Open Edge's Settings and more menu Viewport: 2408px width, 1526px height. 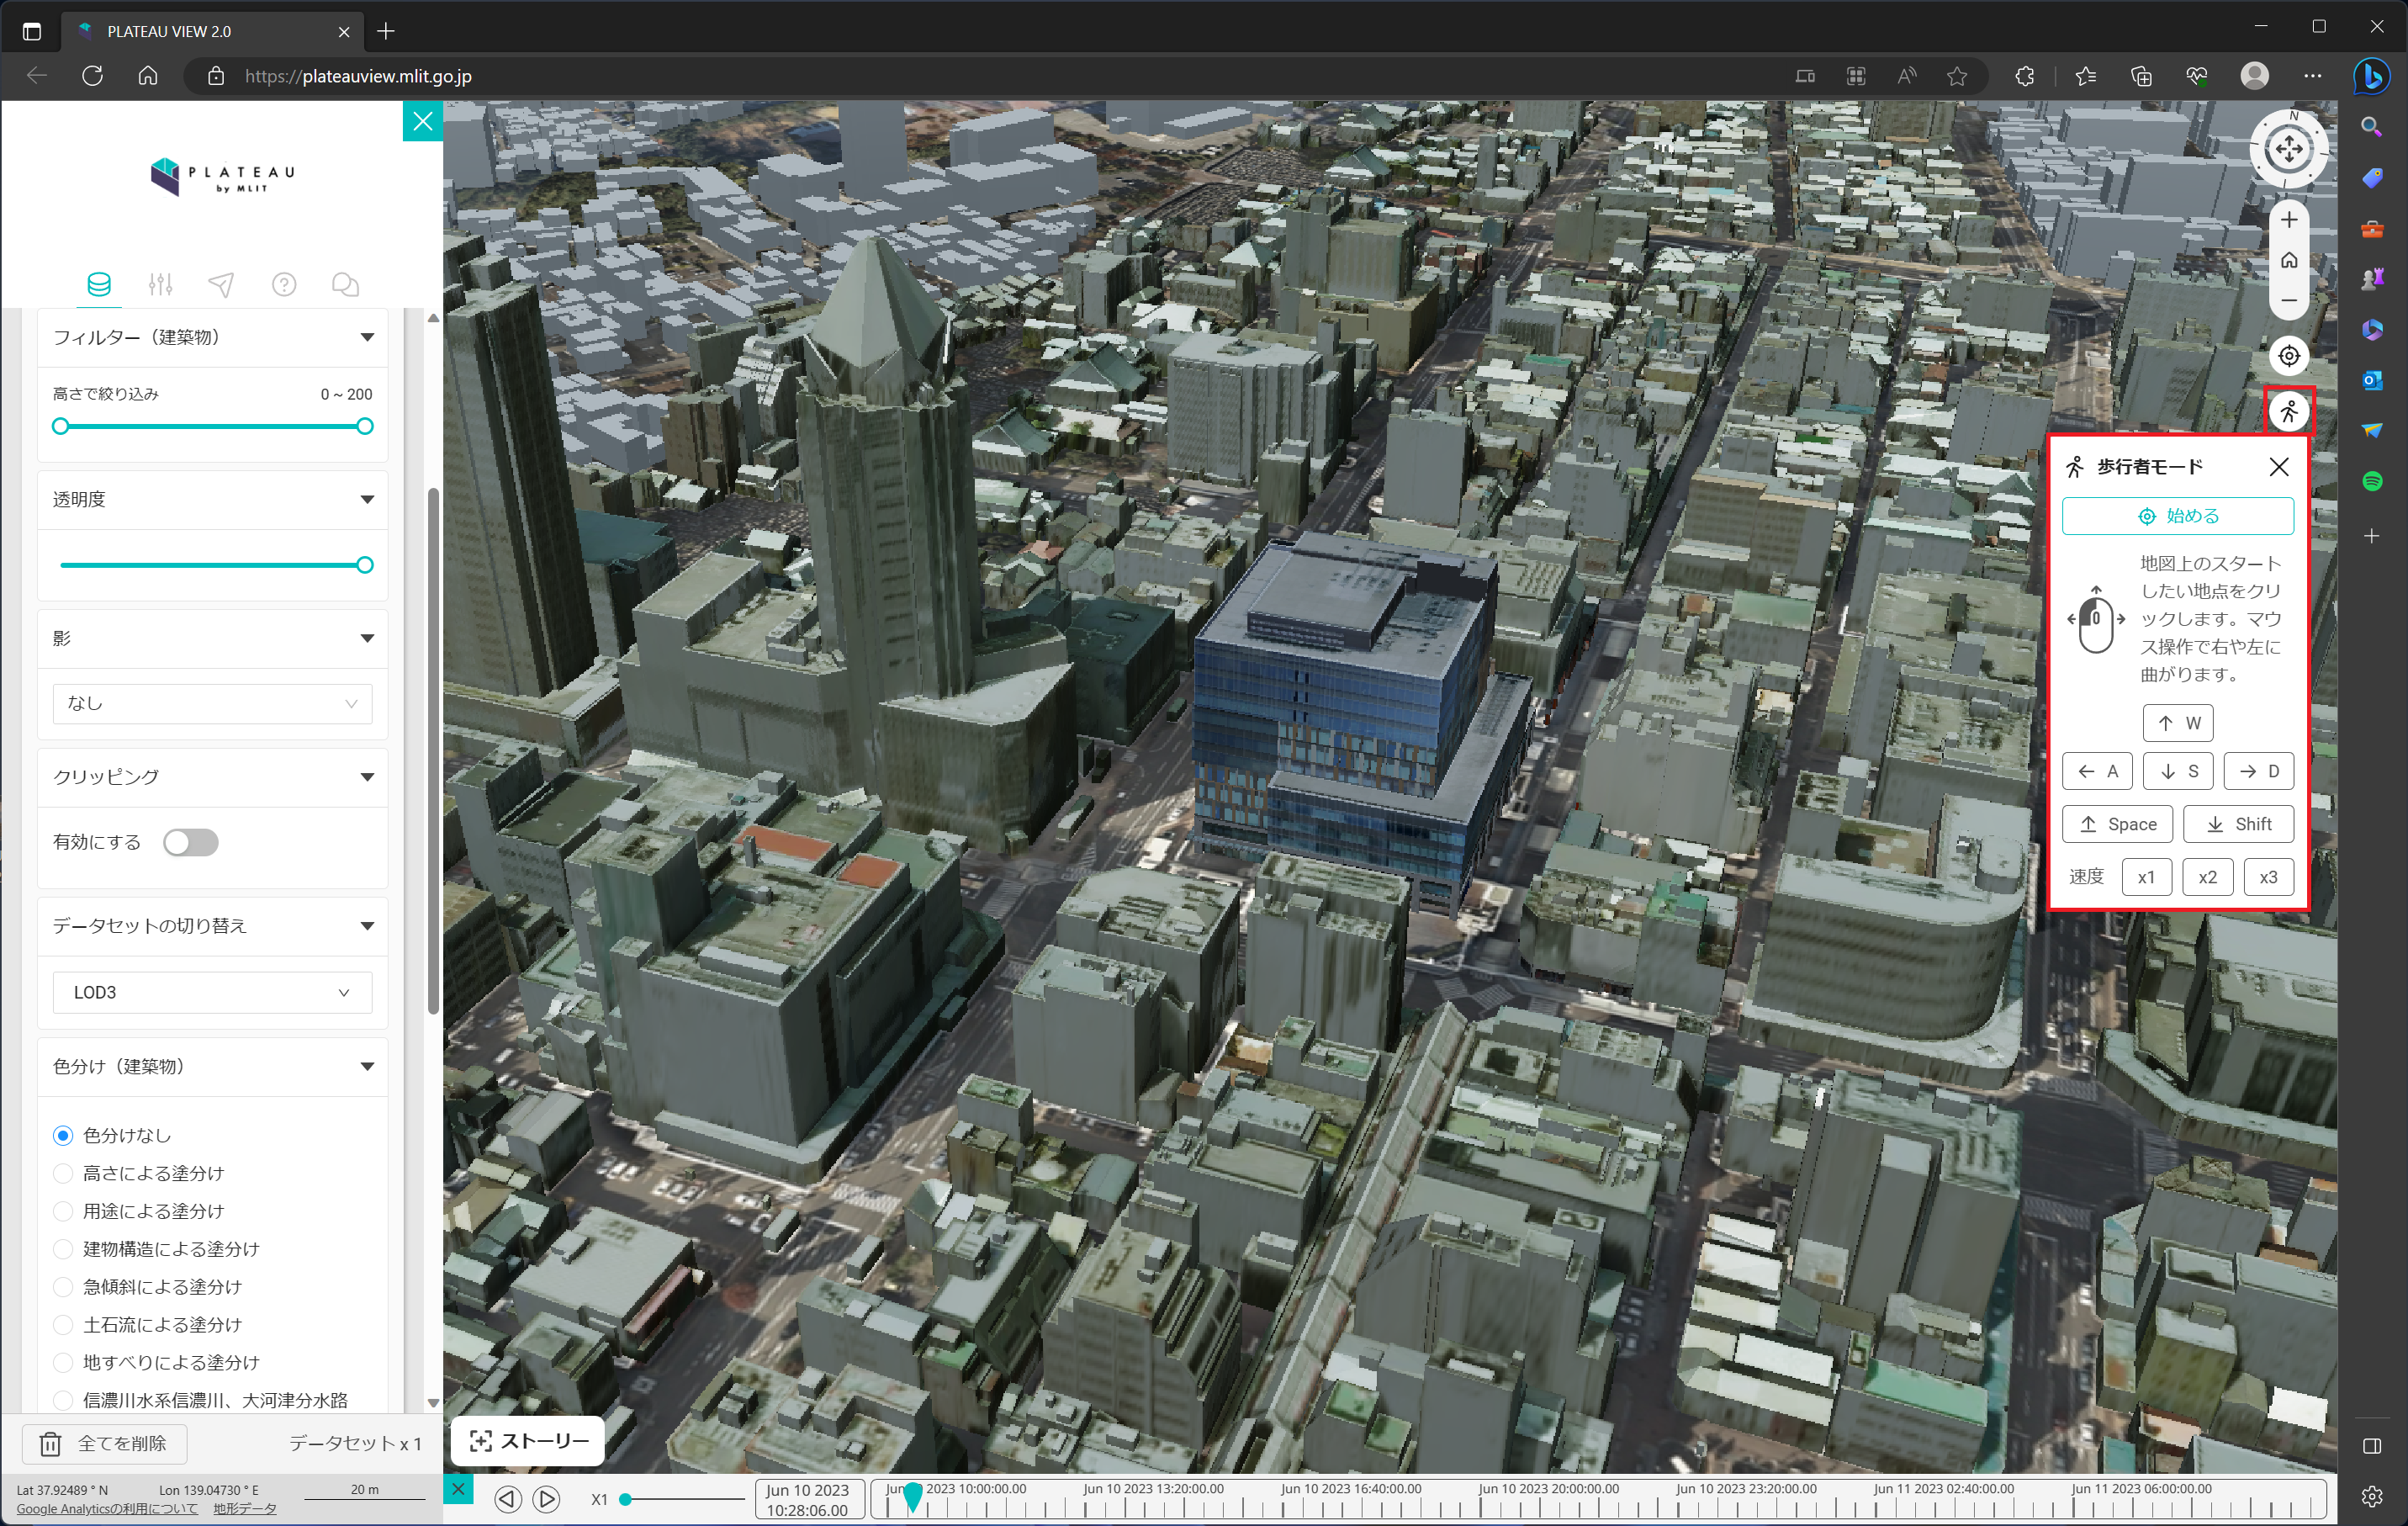pos(2313,76)
